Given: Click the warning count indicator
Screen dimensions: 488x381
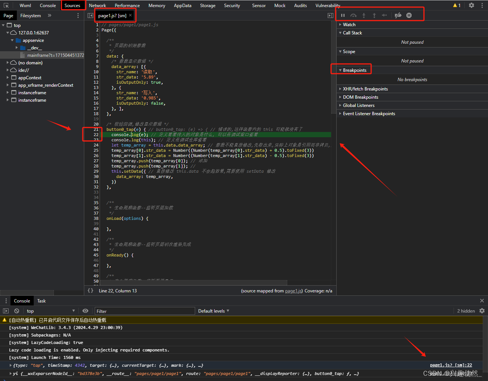Looking at the screenshot, I should (x=457, y=5).
